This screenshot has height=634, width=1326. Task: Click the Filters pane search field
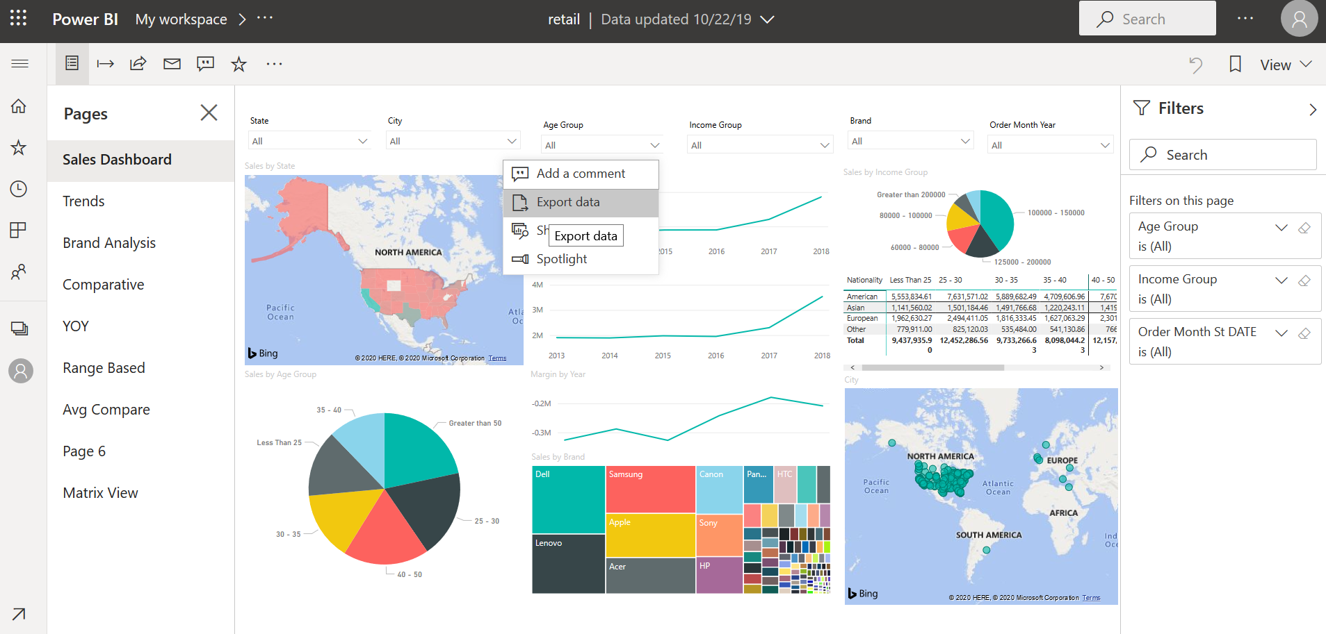[x=1222, y=155]
